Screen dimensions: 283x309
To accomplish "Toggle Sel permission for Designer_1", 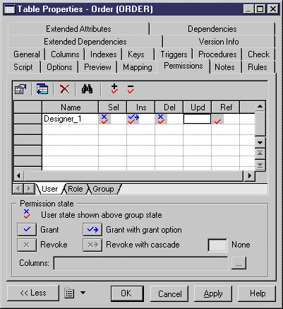I will tap(112, 119).
